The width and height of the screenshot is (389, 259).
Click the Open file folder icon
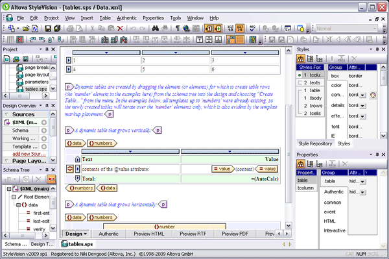[x=26, y=29]
